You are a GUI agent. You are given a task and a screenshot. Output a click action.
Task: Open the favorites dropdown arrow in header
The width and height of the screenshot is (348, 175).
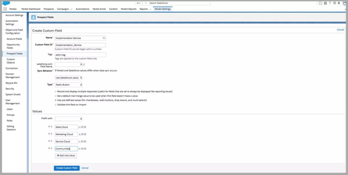tap(321, 3)
